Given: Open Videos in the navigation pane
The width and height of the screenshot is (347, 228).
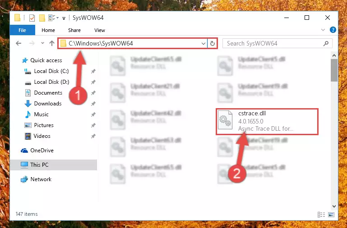Looking at the screenshot, I should pos(42,136).
